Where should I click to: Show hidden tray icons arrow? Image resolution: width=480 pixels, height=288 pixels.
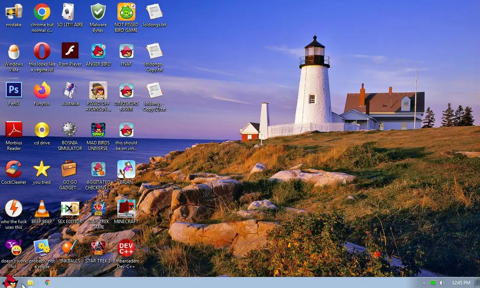[424, 283]
